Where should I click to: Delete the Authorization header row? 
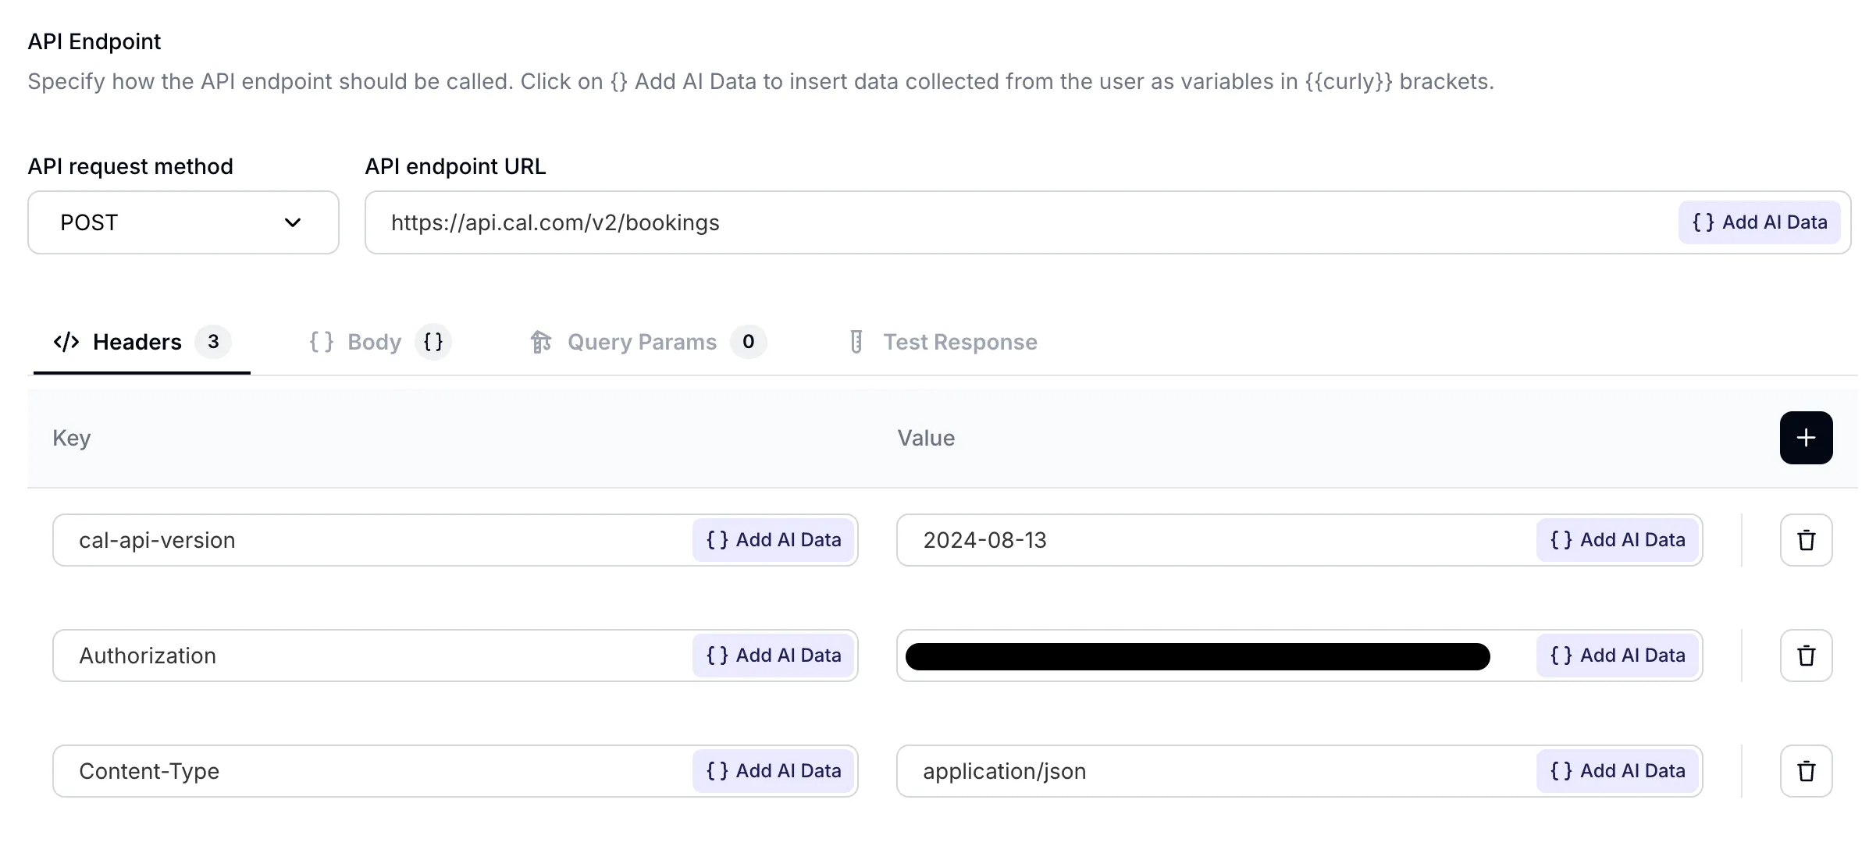coord(1805,656)
